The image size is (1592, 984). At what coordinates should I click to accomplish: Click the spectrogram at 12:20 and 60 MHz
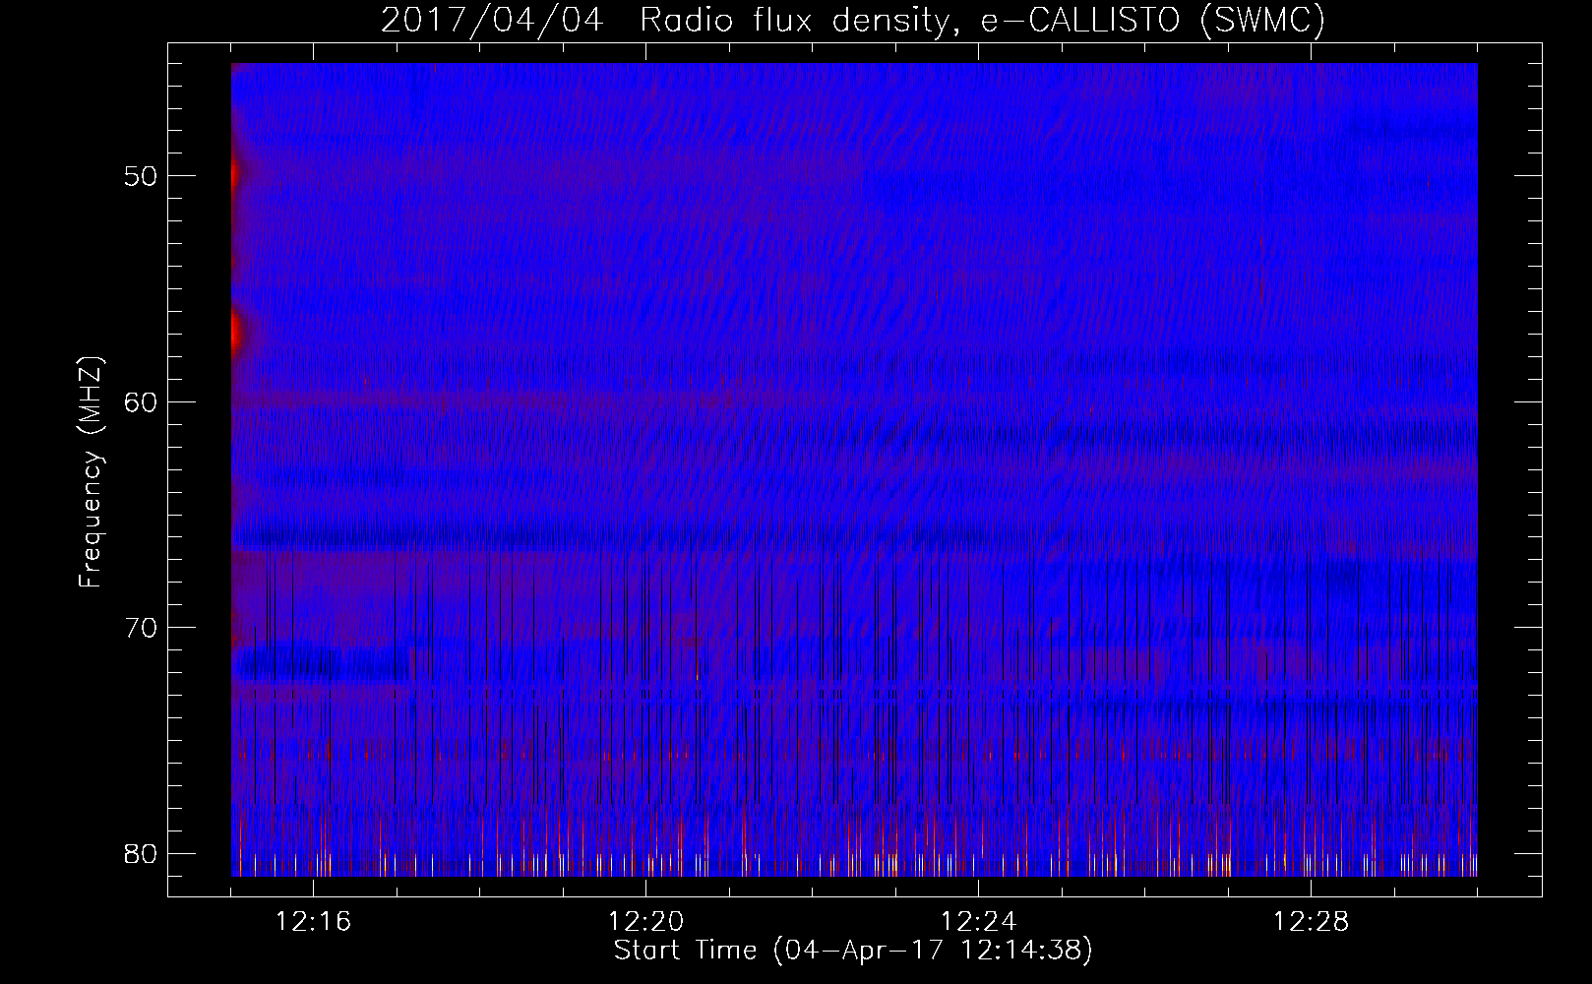click(645, 401)
